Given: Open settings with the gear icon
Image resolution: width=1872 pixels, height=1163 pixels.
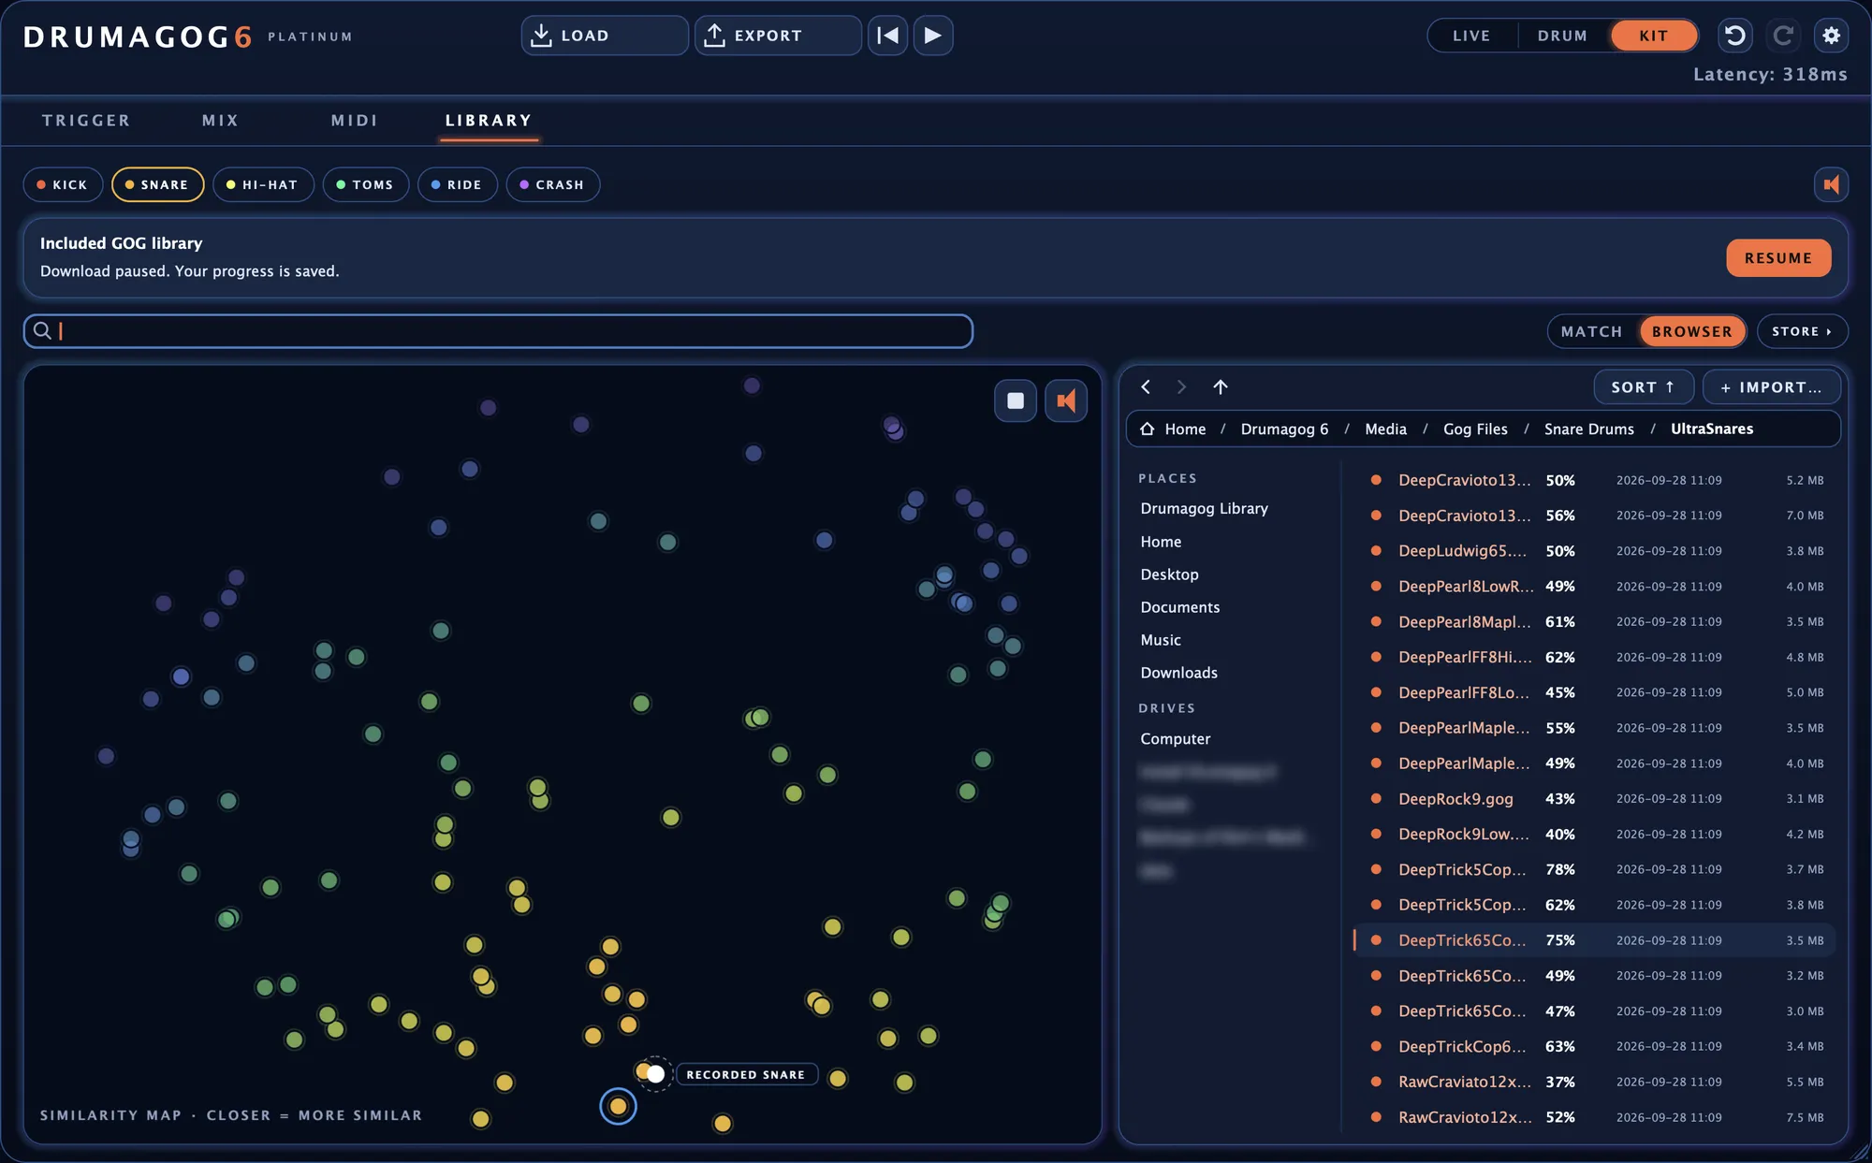Looking at the screenshot, I should tap(1832, 36).
